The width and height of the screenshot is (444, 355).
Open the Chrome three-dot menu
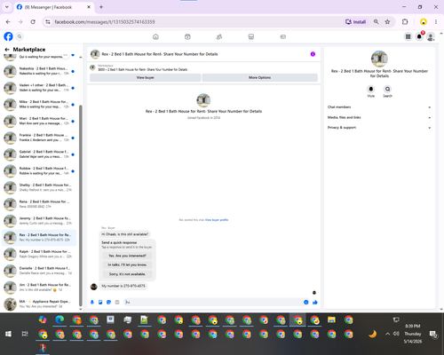pos(436,22)
